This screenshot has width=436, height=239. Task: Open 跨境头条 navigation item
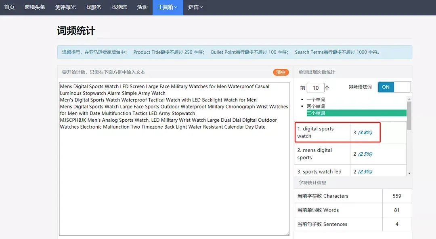click(35, 8)
